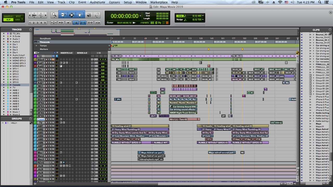
Task: Expand Car driving clip group in Clips list
Action: (x=313, y=45)
